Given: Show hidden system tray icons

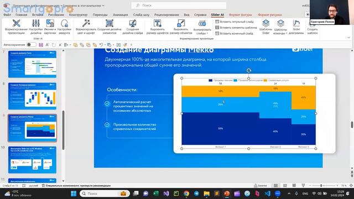Looking at the screenshot, I should [x=289, y=193].
